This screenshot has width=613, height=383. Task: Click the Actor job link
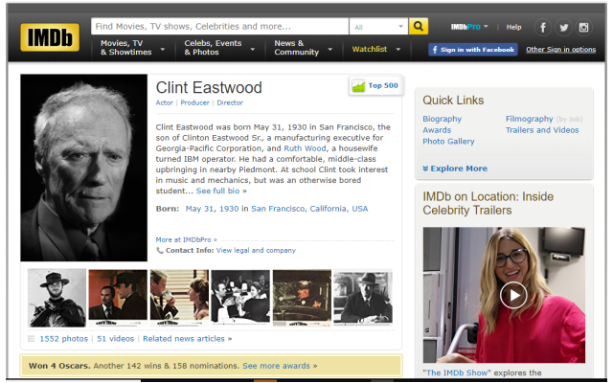point(164,102)
